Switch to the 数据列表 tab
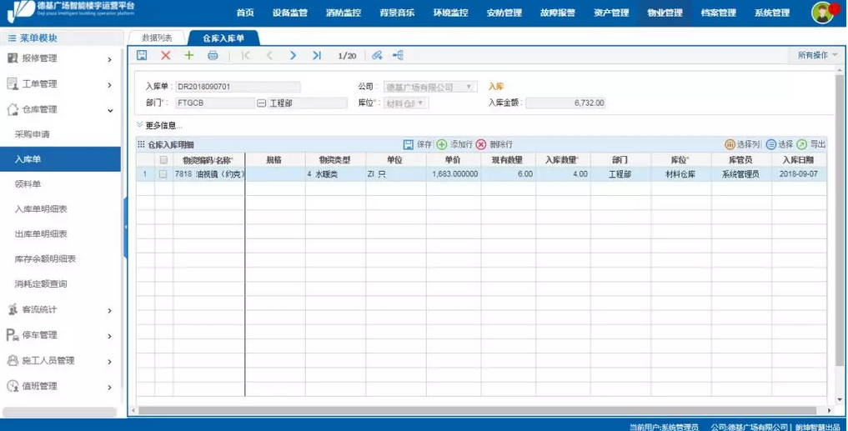Viewport: 848px width, 431px height. [x=157, y=38]
